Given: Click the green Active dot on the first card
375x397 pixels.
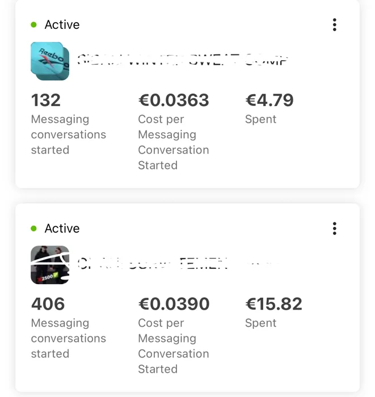Looking at the screenshot, I should [33, 25].
